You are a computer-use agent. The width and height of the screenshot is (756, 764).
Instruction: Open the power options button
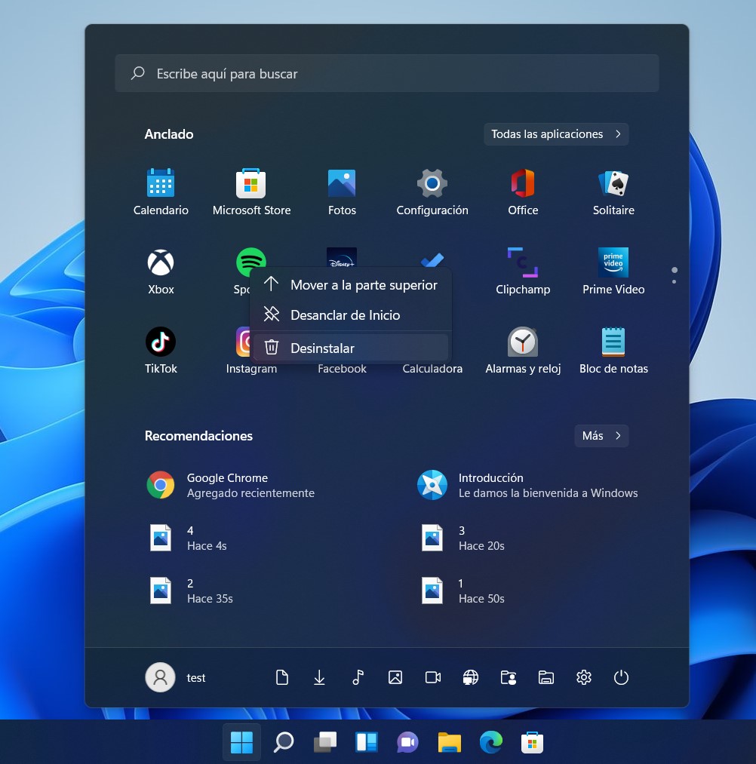[x=621, y=677]
